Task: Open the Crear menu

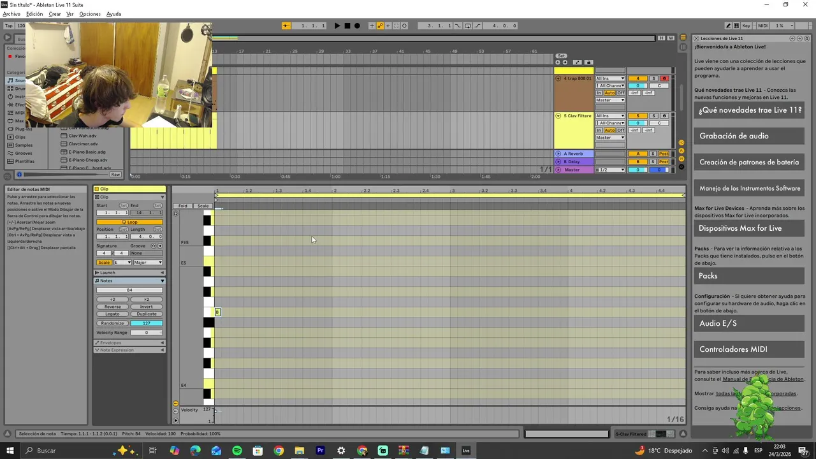Action: (55, 14)
